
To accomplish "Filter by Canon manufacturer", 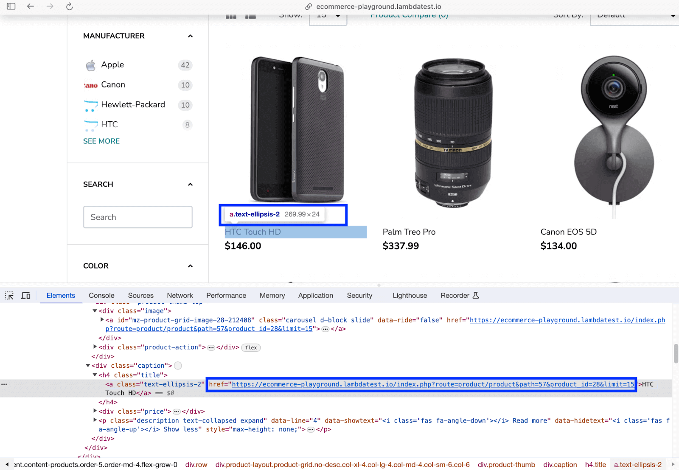I will click(x=113, y=85).
